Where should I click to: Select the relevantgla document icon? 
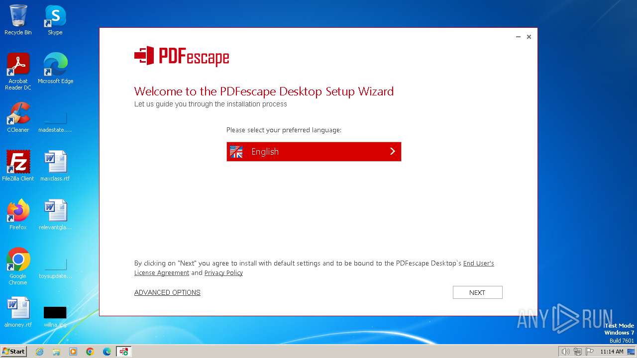[55, 214]
